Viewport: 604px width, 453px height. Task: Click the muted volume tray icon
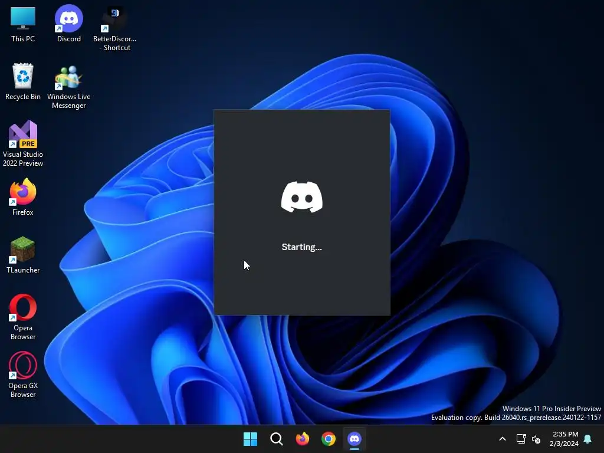click(x=536, y=439)
